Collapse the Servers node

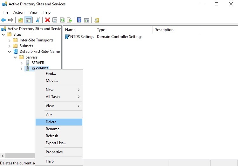(x=15, y=58)
